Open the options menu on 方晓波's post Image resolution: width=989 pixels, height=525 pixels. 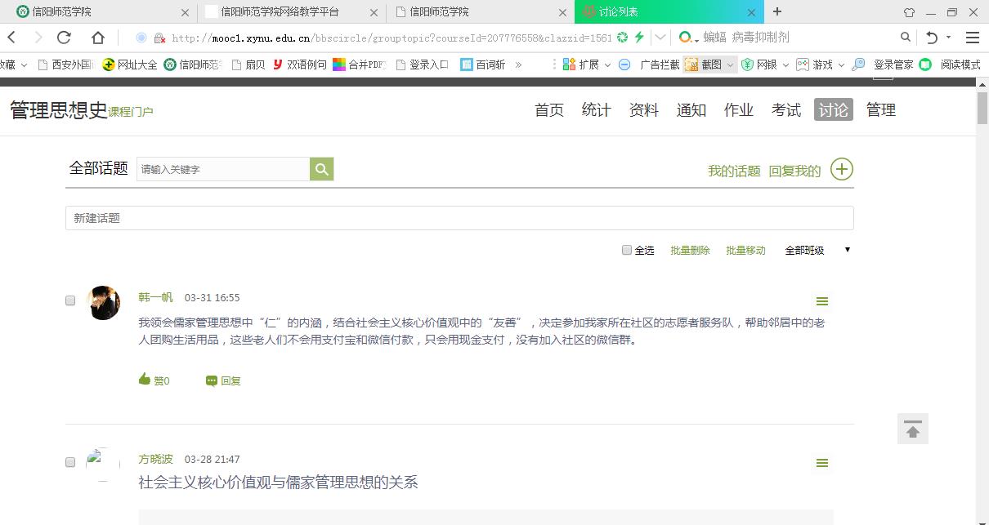[x=822, y=462]
